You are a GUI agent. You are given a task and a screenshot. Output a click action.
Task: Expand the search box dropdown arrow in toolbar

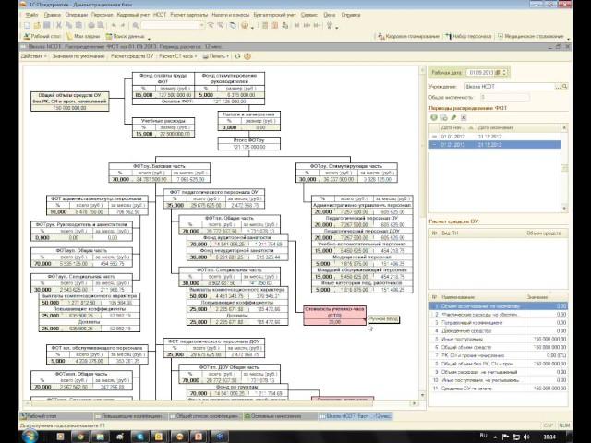[x=201, y=25]
